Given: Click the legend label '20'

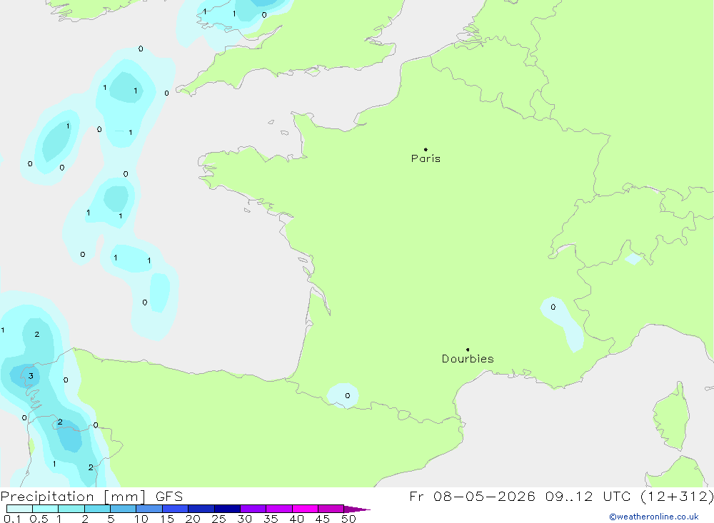Looking at the screenshot, I should 193,519.
